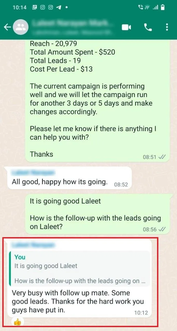
Task: Start a video call with the group
Action: 126,27
